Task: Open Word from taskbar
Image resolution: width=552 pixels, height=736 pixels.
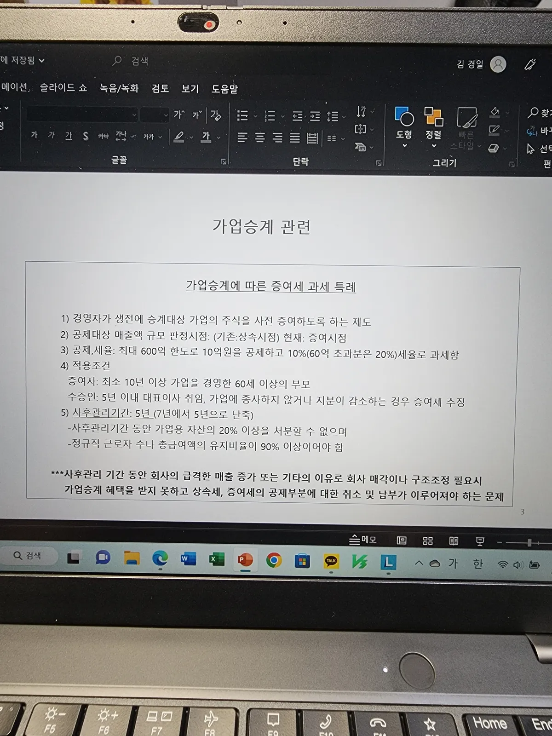Action: [188, 559]
